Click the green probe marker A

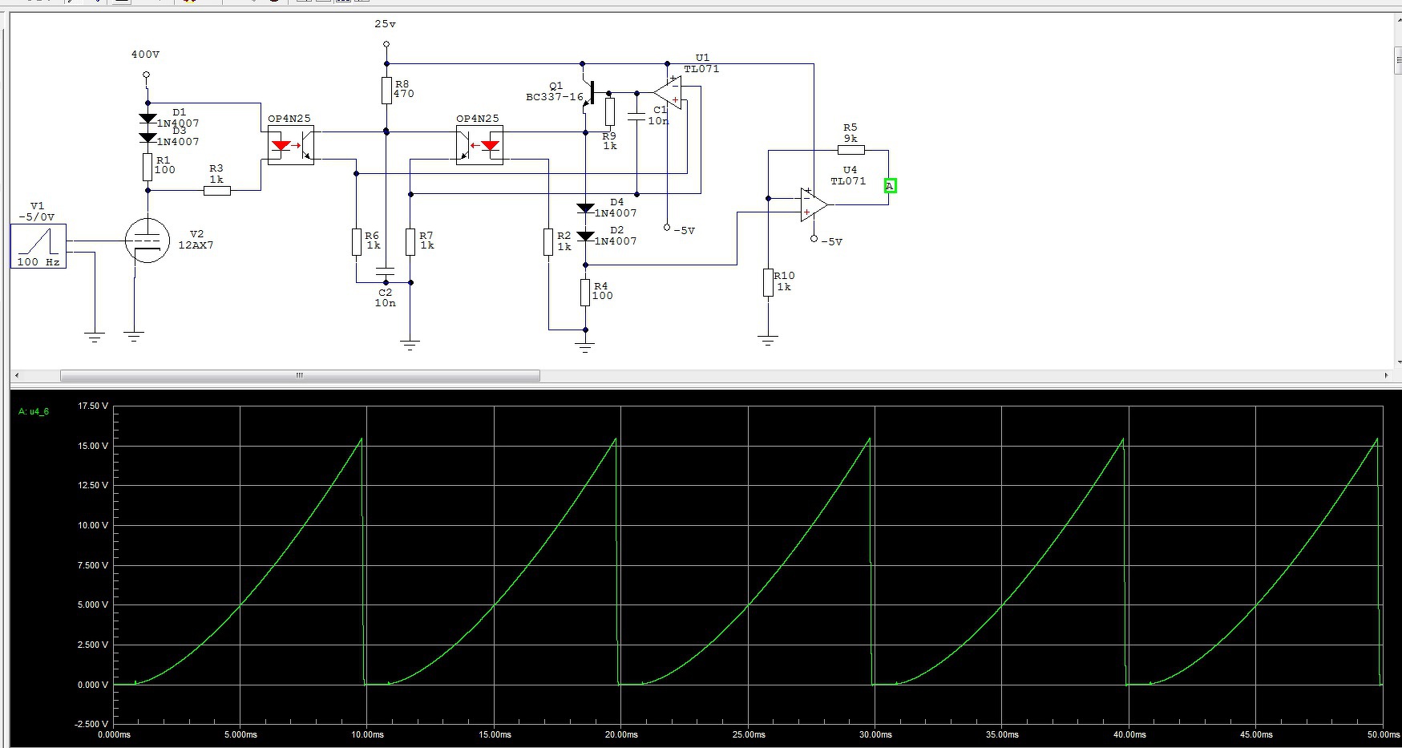click(x=890, y=186)
